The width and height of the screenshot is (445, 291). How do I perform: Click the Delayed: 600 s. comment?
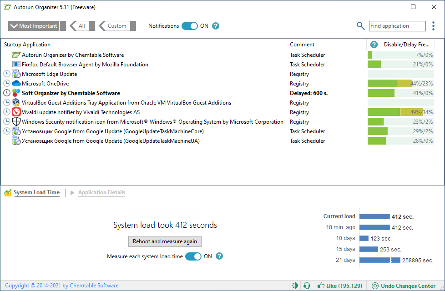pos(309,93)
